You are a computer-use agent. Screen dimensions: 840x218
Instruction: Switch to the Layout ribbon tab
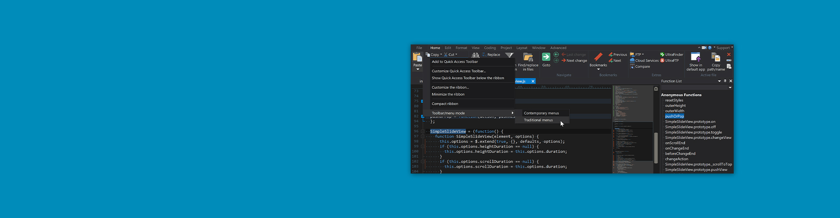tap(522, 48)
